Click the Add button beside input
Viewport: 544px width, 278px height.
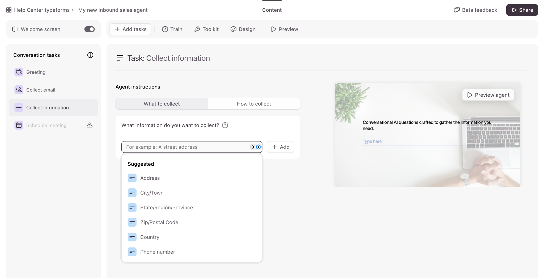(280, 147)
